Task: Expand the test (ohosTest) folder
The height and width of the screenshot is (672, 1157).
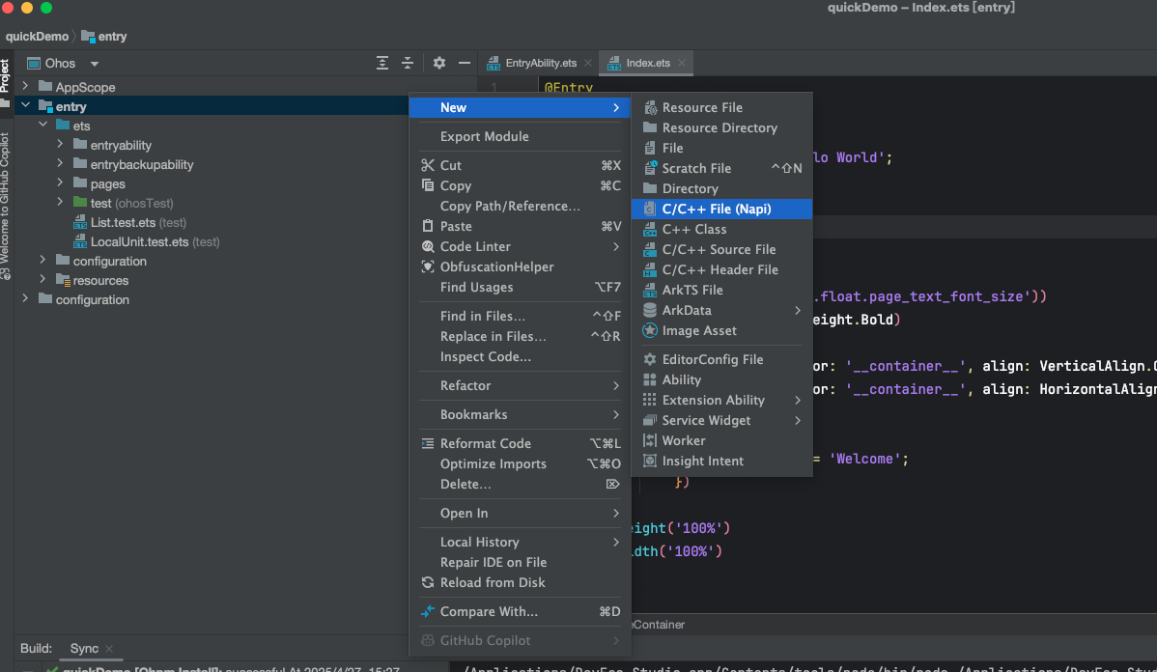Action: [61, 202]
